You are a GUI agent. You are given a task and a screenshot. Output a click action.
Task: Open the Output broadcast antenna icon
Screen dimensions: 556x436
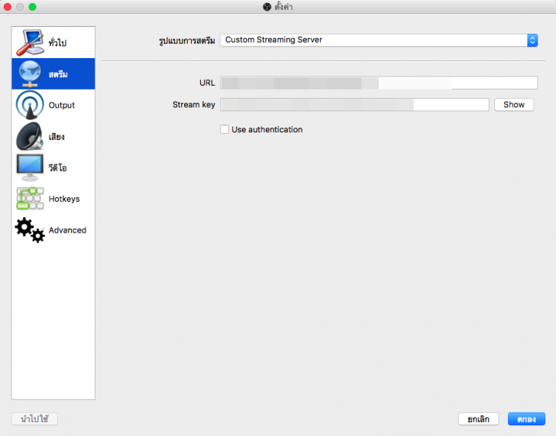click(x=30, y=105)
